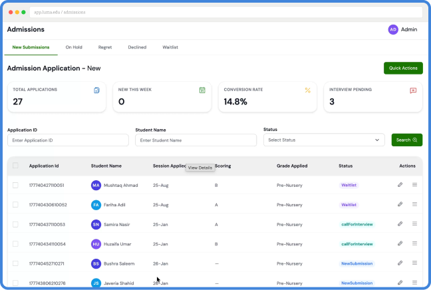This screenshot has height=290, width=431.
Task: Click the chat icon on Interview Pending card
Action: point(413,90)
